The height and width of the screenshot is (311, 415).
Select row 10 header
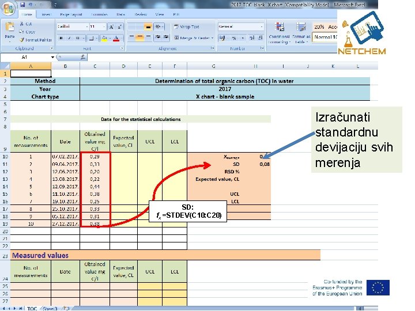(x=5, y=157)
